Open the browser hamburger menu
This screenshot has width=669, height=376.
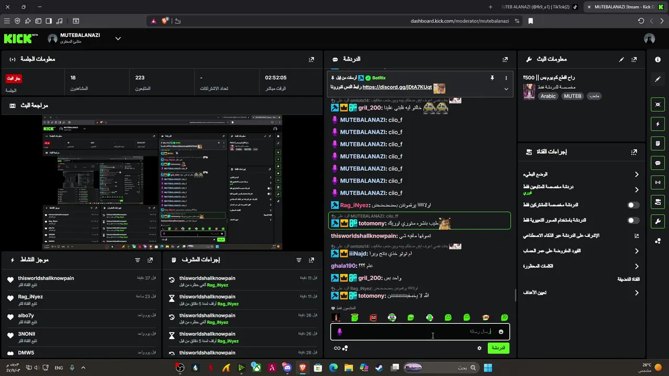(x=7, y=21)
